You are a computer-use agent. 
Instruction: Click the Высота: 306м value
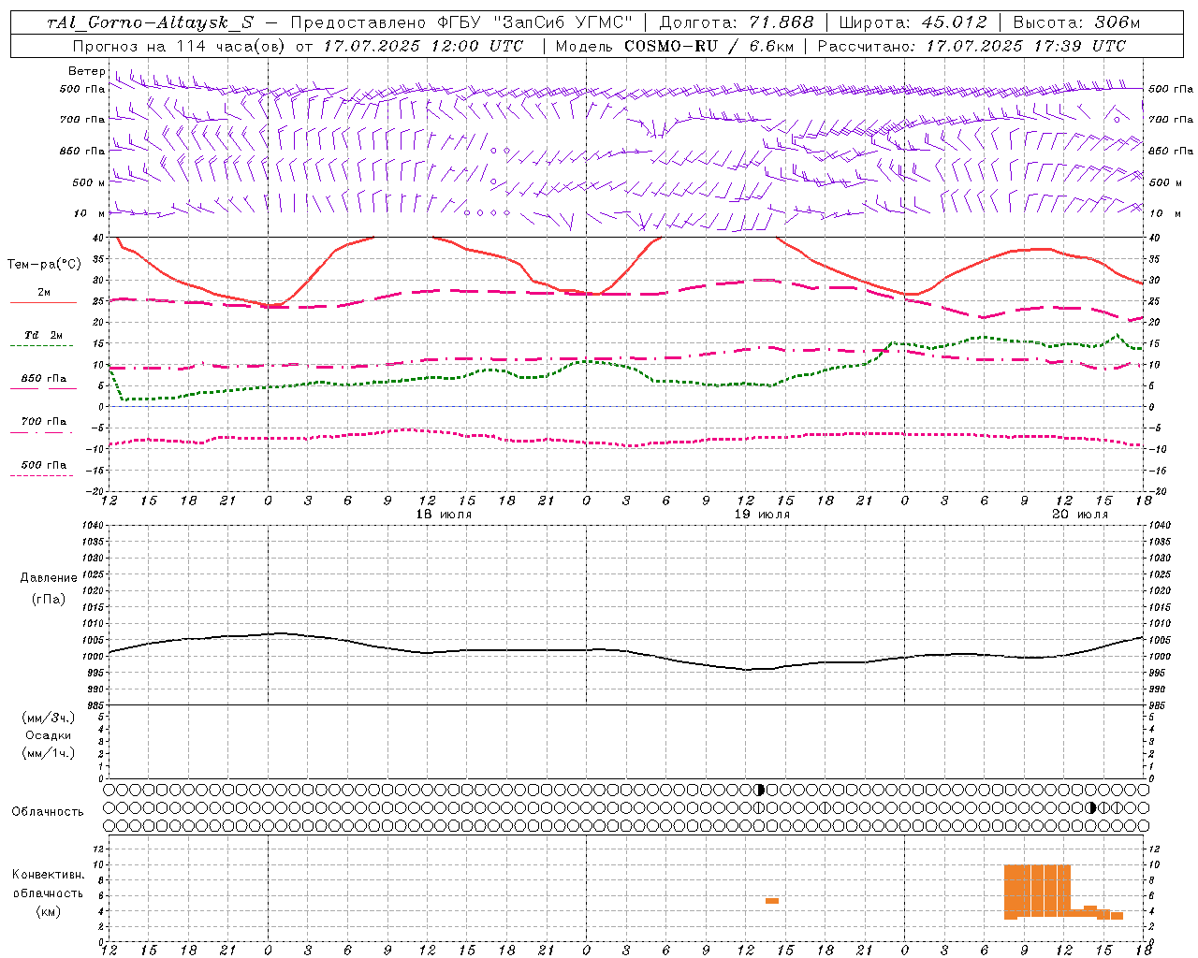pyautogui.click(x=1077, y=22)
